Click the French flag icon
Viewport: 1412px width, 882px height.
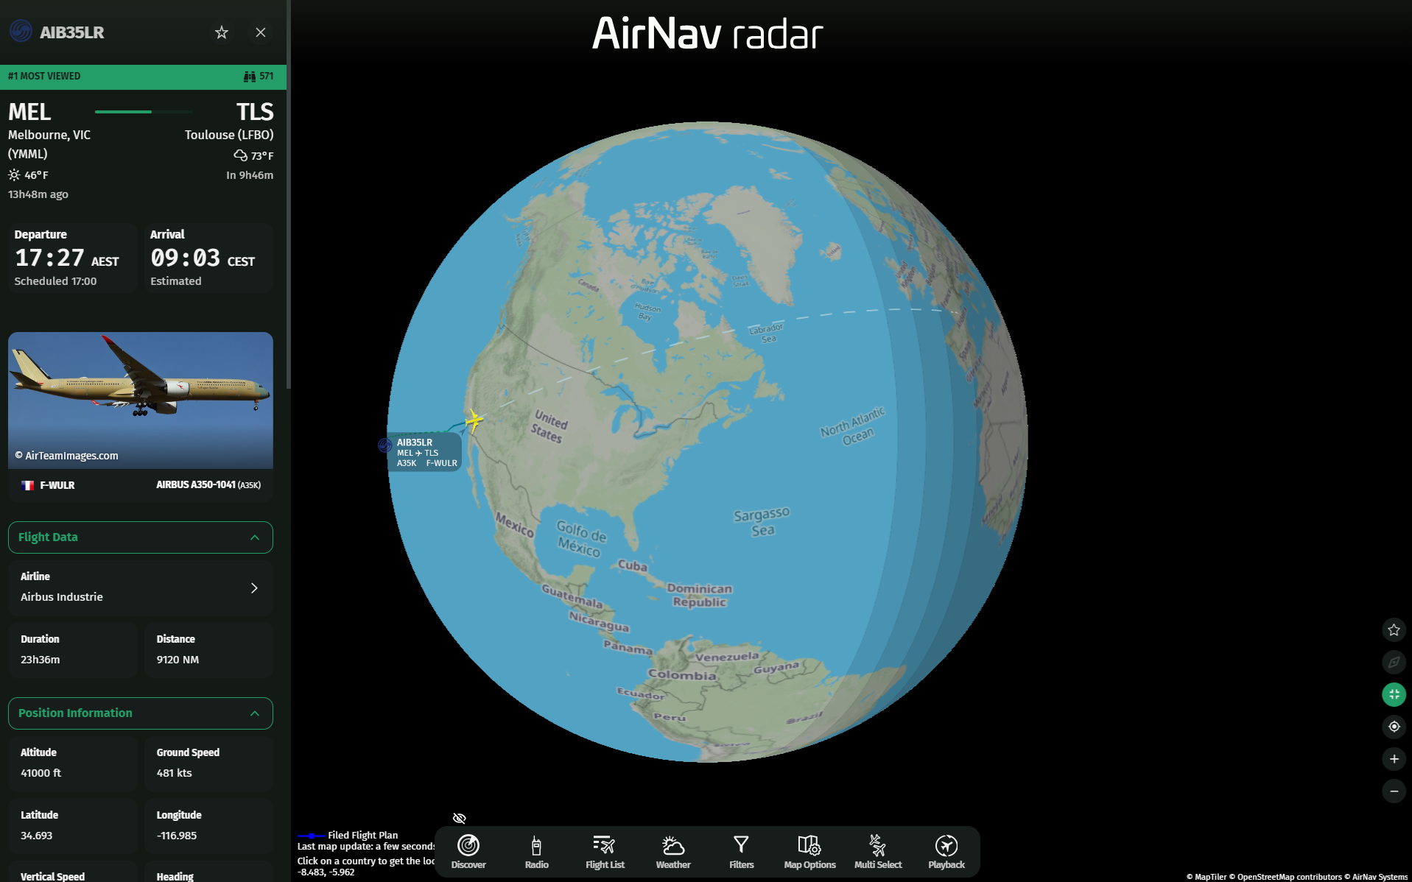[x=28, y=485]
